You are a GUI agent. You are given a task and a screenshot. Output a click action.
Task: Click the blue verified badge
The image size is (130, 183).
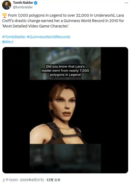[x=36, y=3]
